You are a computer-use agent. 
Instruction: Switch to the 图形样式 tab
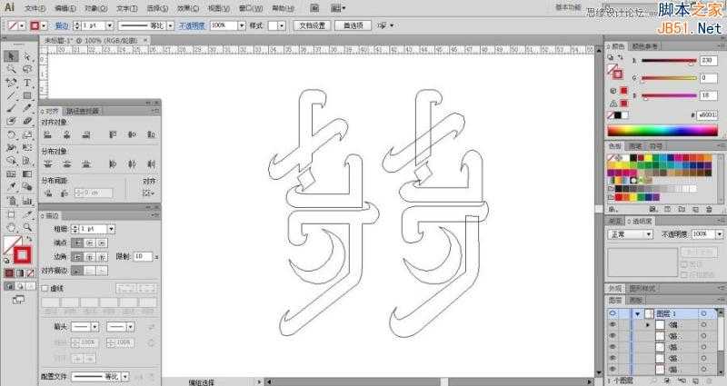[x=642, y=289]
